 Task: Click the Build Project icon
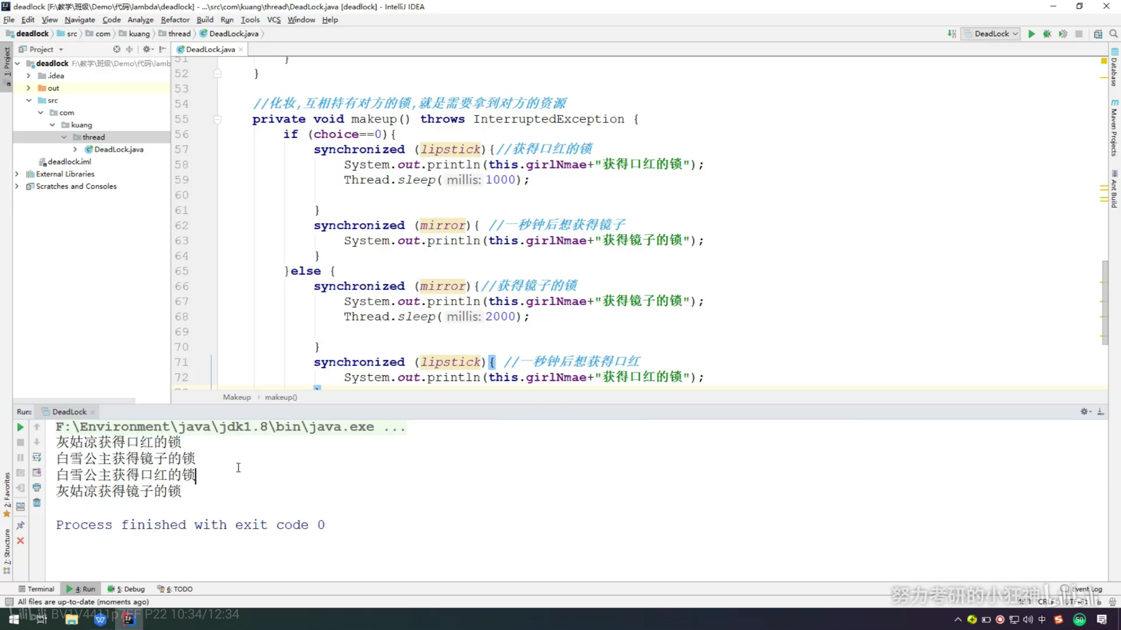(952, 34)
